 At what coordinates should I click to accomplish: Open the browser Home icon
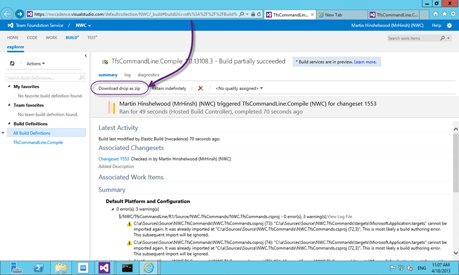click(x=435, y=14)
